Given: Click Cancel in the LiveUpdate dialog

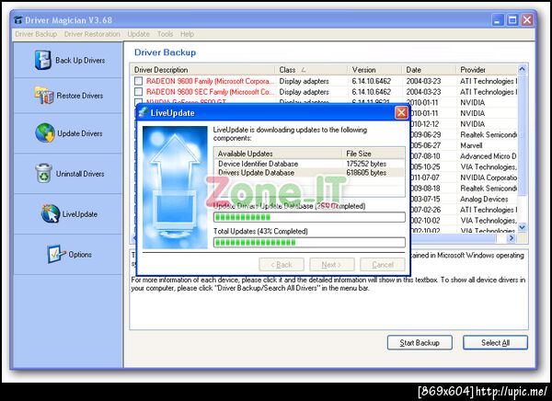Looking at the screenshot, I should pos(383,265).
